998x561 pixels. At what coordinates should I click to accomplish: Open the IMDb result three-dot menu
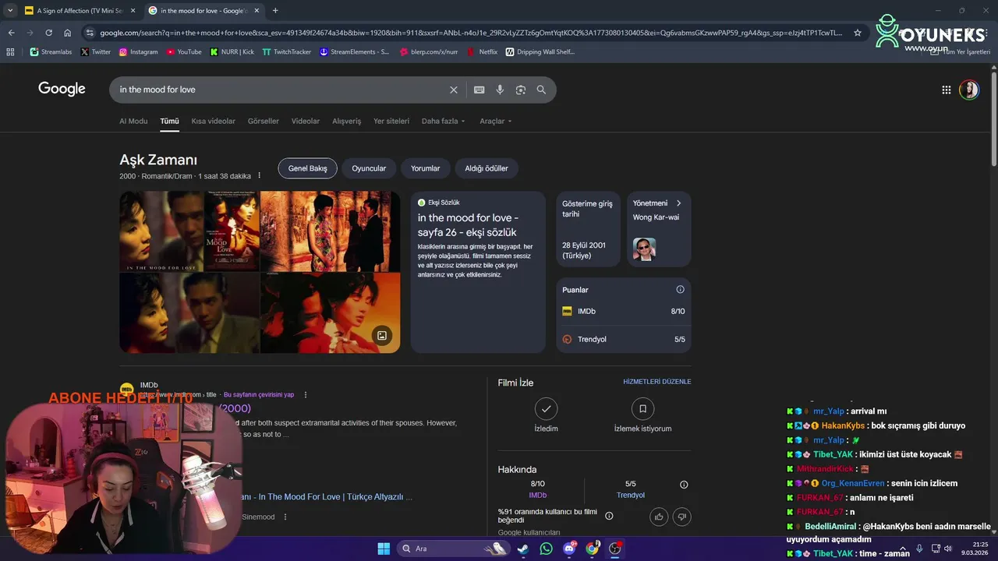tap(306, 395)
